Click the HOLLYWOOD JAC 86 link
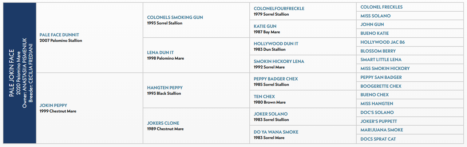The width and height of the screenshot is (467, 147). [x=382, y=42]
